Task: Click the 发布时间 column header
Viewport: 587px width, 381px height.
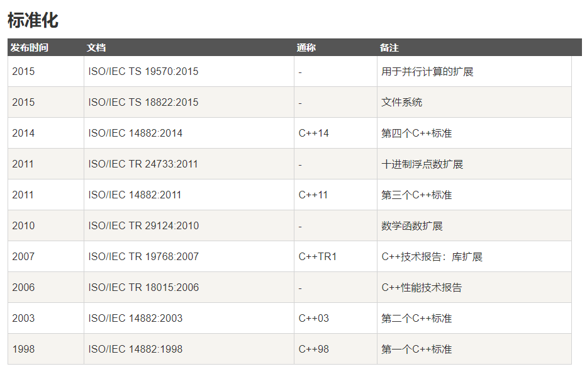Action: click(x=30, y=48)
